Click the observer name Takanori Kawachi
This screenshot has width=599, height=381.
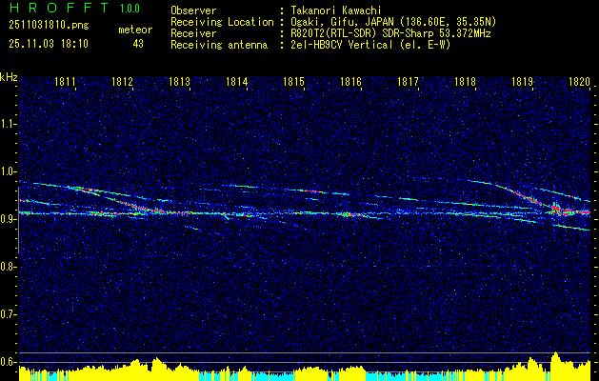tap(336, 10)
